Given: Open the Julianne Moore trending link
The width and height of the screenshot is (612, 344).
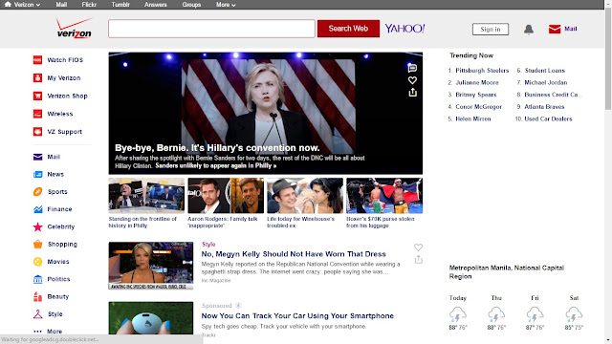Looking at the screenshot, I should click(477, 83).
